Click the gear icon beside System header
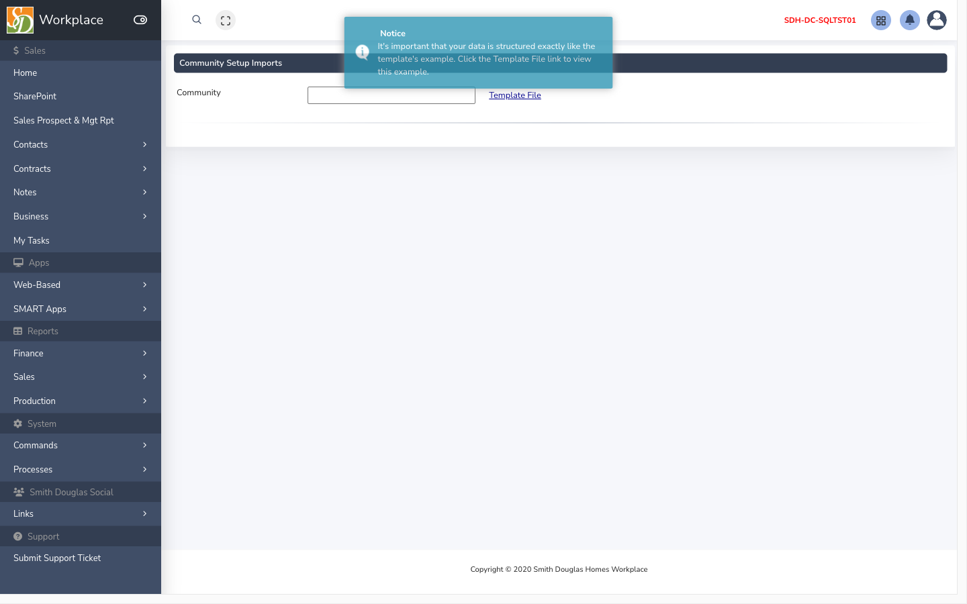The height and width of the screenshot is (604, 967). (x=18, y=424)
